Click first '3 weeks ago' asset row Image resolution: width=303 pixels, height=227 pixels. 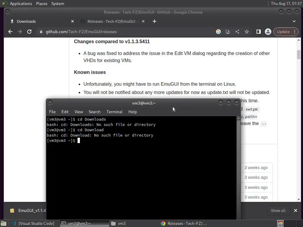click(x=256, y=168)
